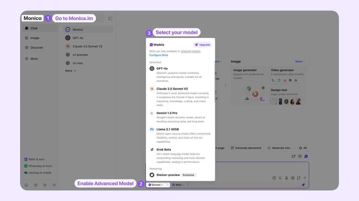Screen dimensions: 359x201
Task: Click the Gemini sparkle icon
Action: (x=152, y=113)
